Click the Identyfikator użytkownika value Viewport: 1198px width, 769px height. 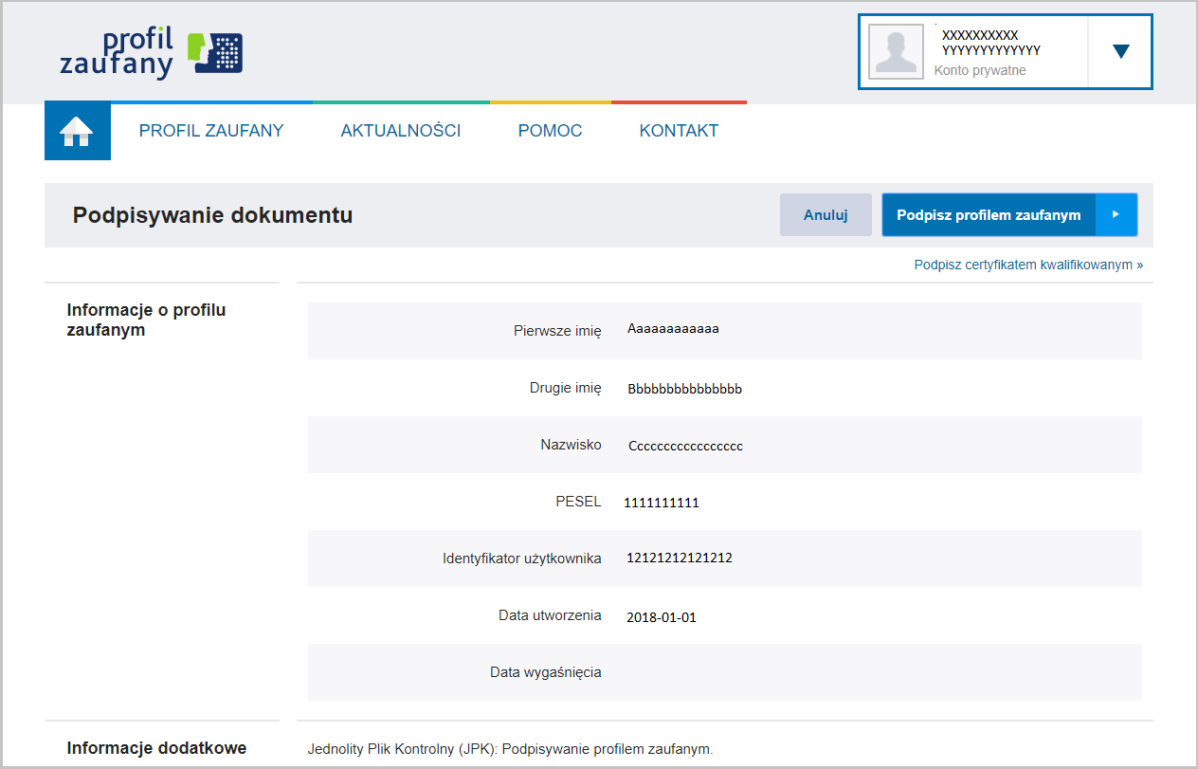pyautogui.click(x=679, y=558)
